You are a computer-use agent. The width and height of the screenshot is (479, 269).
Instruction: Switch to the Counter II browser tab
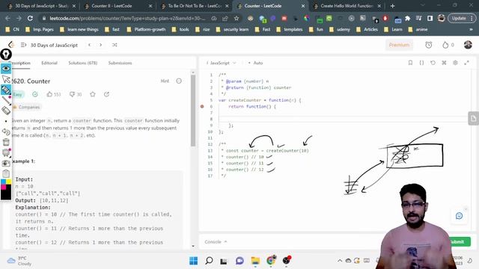pyautogui.click(x=118, y=6)
